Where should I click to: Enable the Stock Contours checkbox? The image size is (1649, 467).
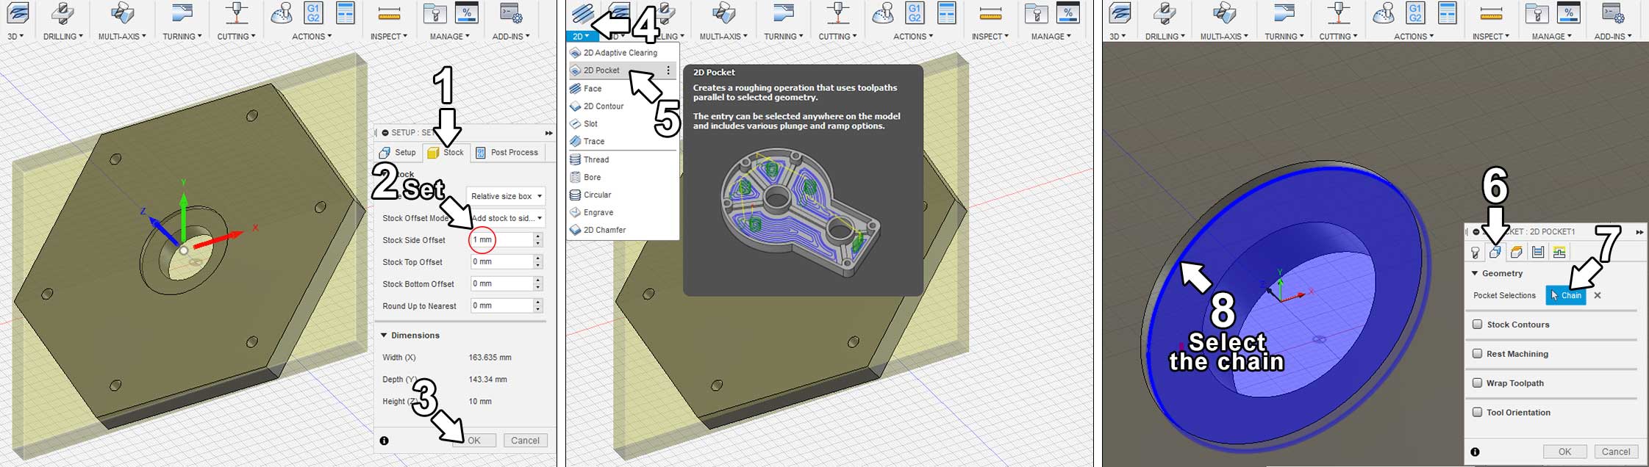[1477, 325]
